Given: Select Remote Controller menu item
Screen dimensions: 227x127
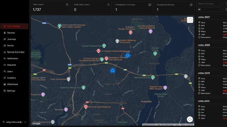Looking at the screenshot, I should (14, 52).
